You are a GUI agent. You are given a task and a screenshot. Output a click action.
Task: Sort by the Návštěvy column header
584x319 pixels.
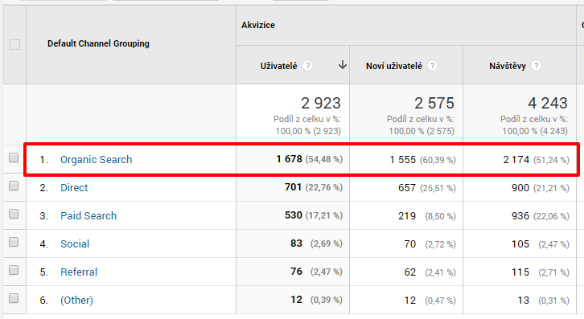pos(508,66)
